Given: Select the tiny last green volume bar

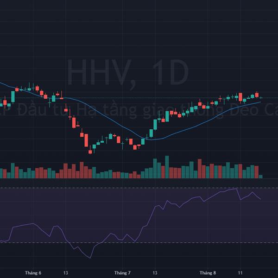Looking at the screenshot, I should tap(260, 177).
